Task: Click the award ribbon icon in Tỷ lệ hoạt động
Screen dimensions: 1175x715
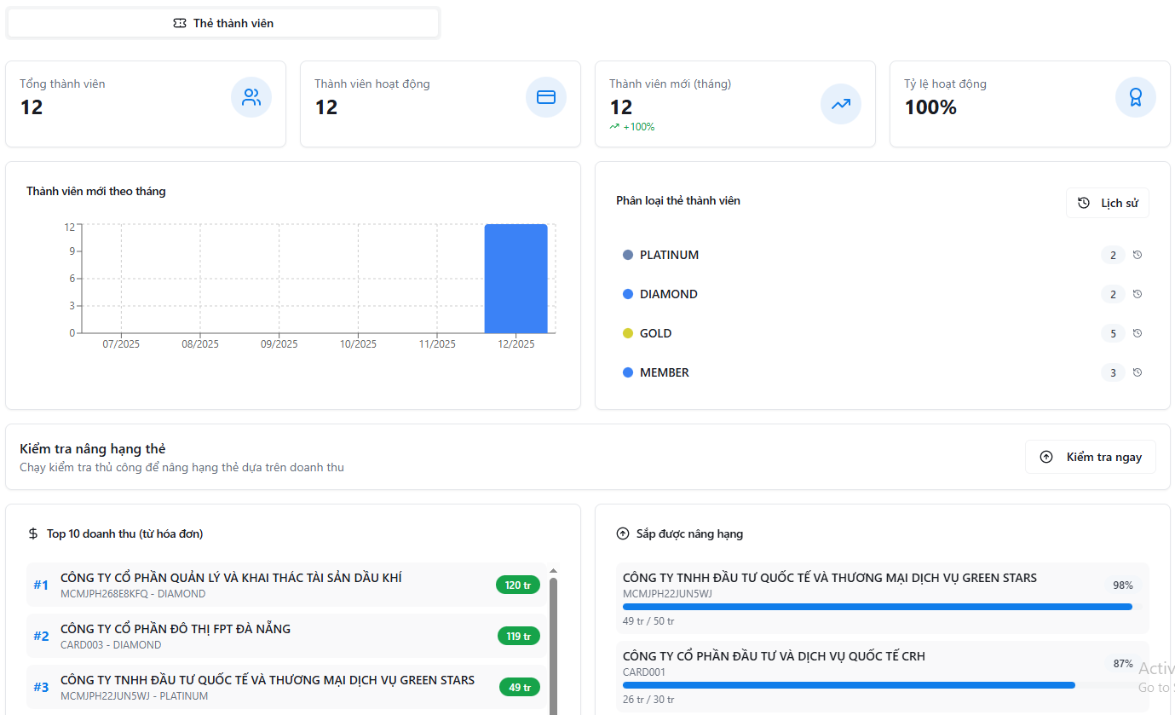Action: tap(1136, 97)
